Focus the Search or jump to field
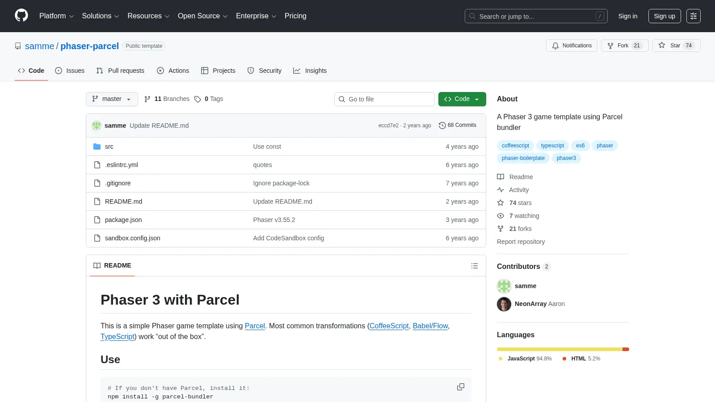The height and width of the screenshot is (402, 715). pos(536,16)
